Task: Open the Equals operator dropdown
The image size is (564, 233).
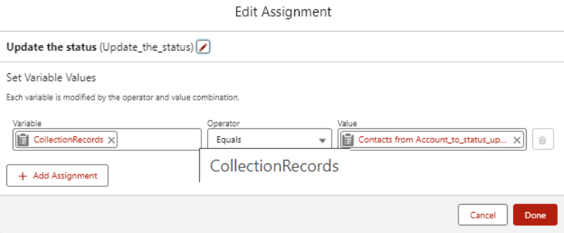Action: (x=270, y=140)
